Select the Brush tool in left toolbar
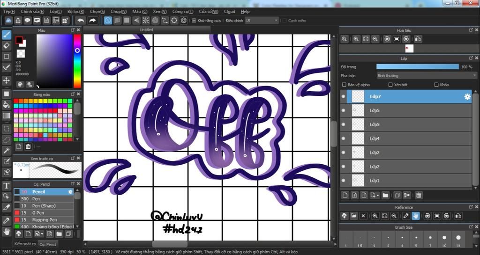This screenshot has width=480, height=255. [x=7, y=35]
